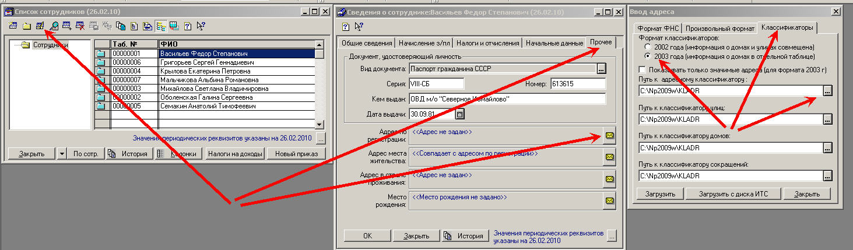The image size is (853, 250).
Task: Open dropdown arrow next to Закрыть in list
Action: tap(62, 154)
